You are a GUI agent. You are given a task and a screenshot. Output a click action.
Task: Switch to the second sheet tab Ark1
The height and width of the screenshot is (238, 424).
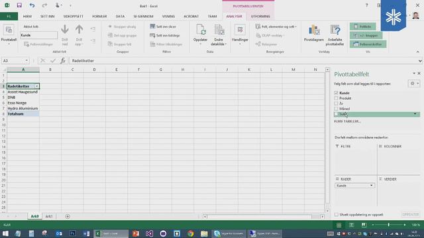[49, 216]
